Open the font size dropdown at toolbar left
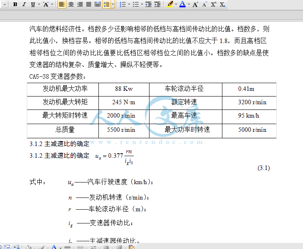The height and width of the screenshot is (249, 303). click(4, 4)
